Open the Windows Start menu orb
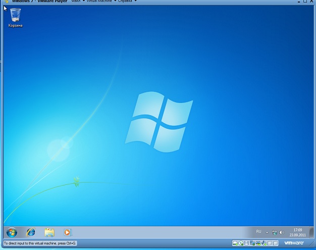Image resolution: width=316 pixels, height=250 pixels. tap(12, 232)
